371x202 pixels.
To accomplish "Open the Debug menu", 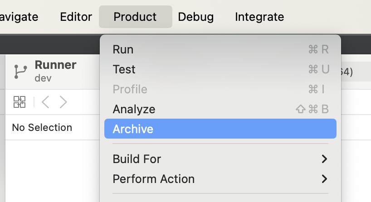I will [195, 17].
